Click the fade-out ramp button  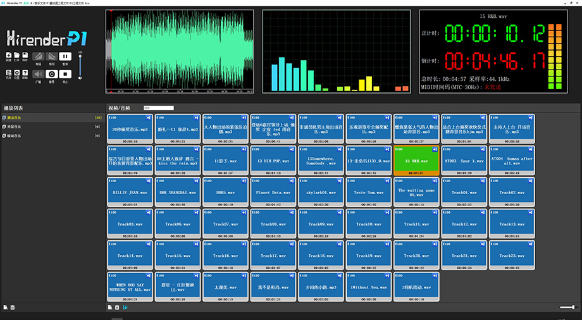[52, 56]
